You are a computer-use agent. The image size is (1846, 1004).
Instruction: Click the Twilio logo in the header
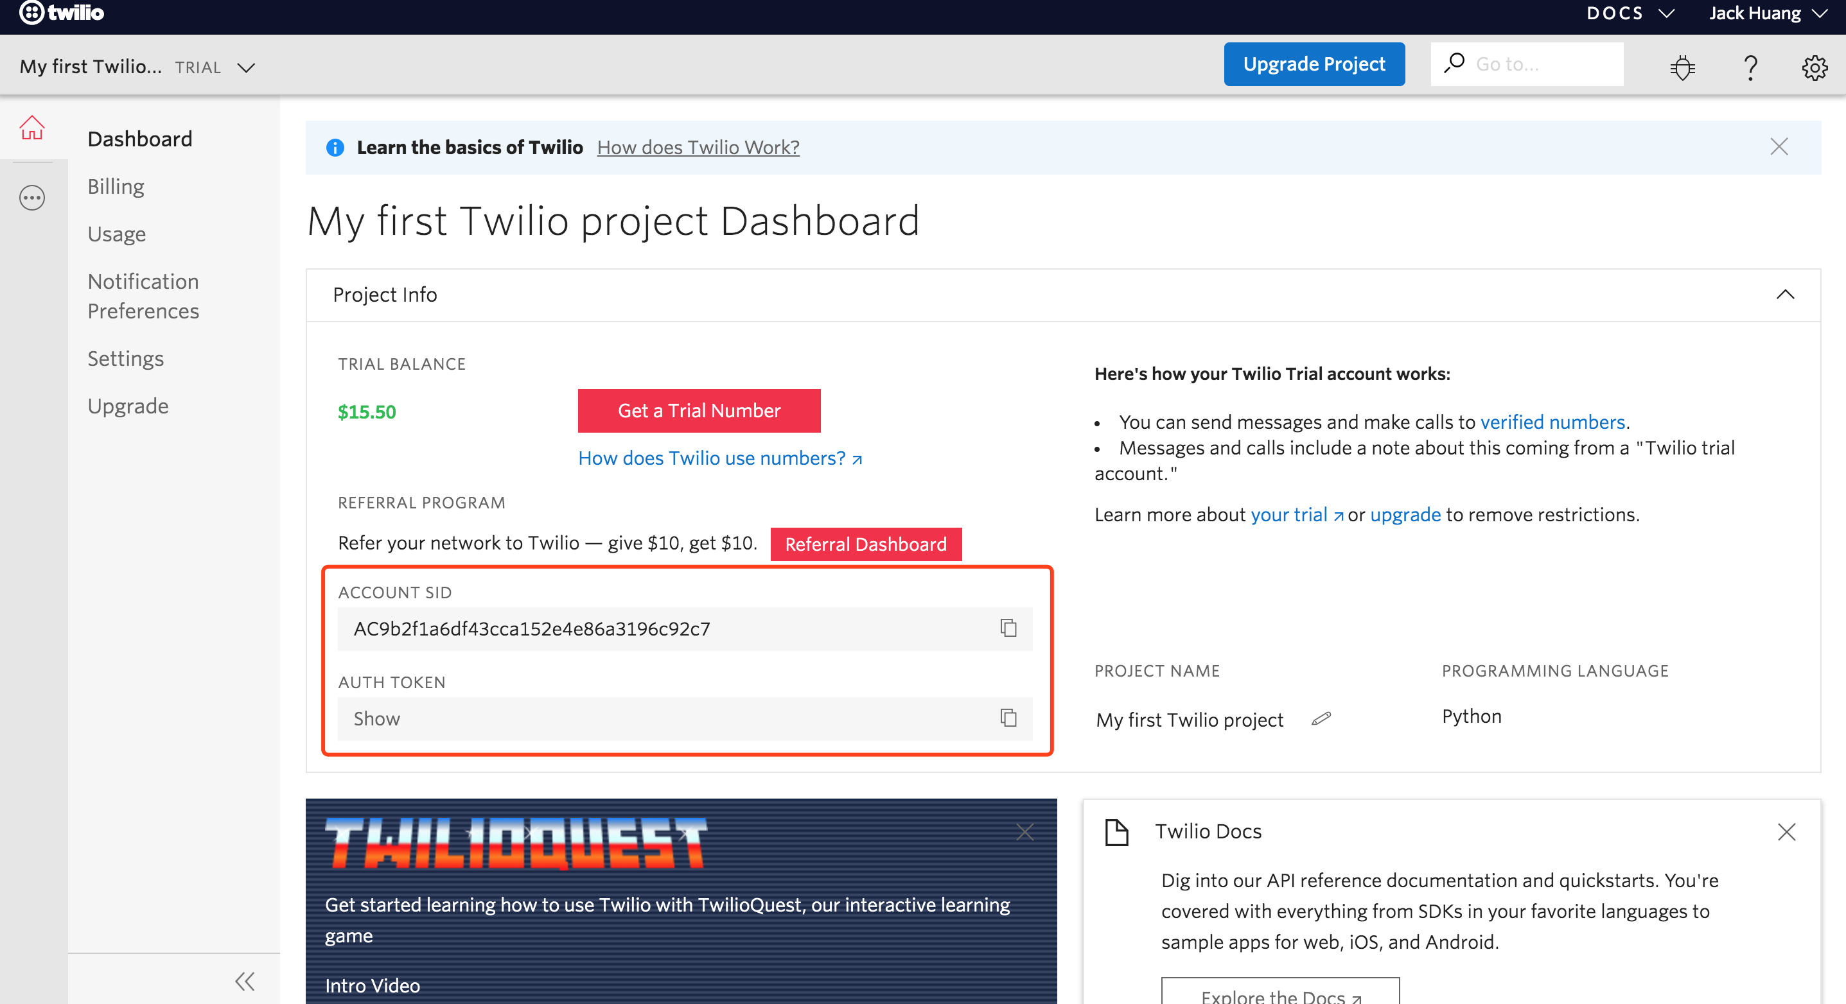pyautogui.click(x=62, y=12)
